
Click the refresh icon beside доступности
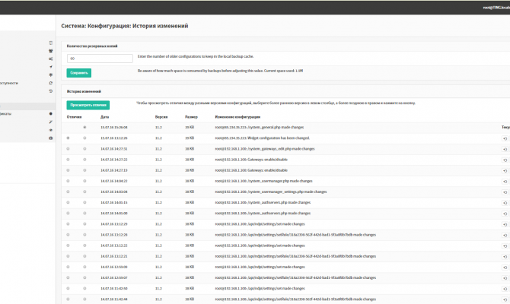(x=50, y=82)
